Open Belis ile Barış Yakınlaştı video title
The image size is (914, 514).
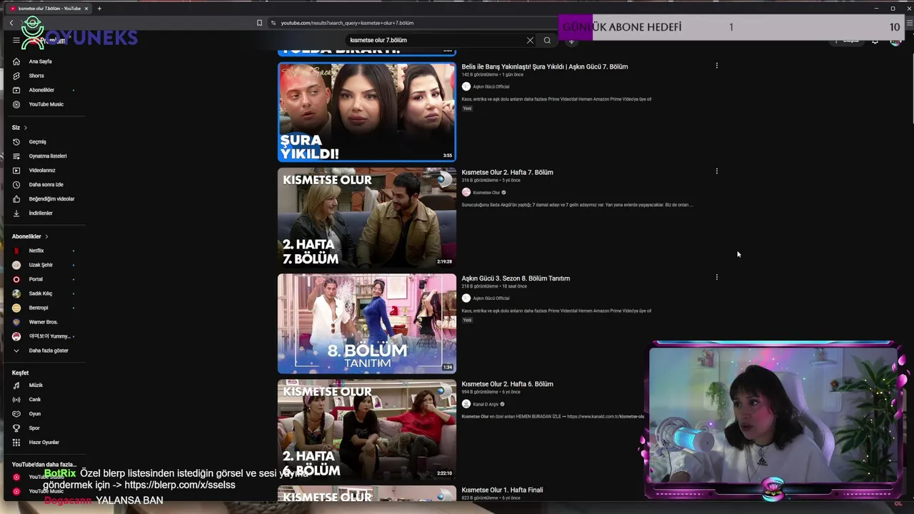click(545, 66)
